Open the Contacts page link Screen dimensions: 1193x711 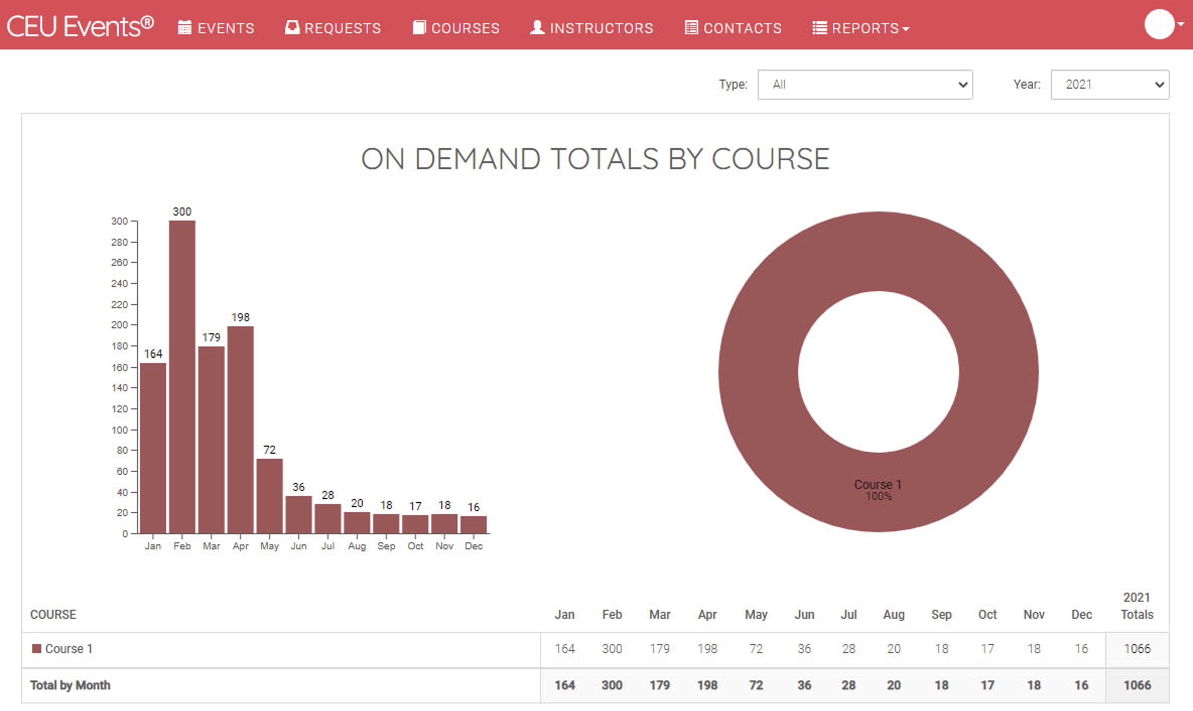(742, 28)
